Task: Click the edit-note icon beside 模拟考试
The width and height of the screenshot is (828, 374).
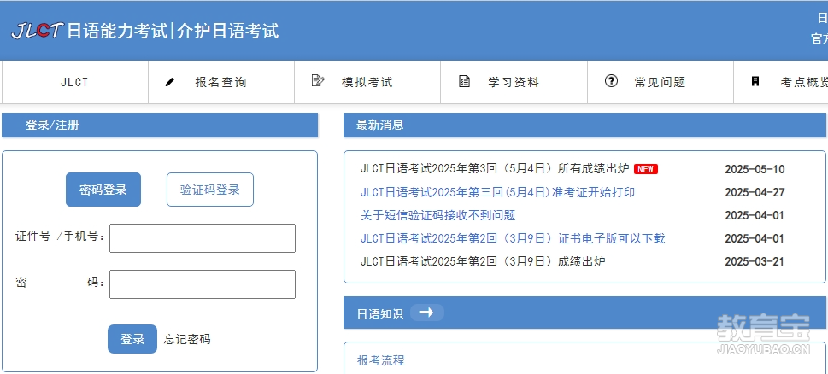Action: [x=318, y=81]
